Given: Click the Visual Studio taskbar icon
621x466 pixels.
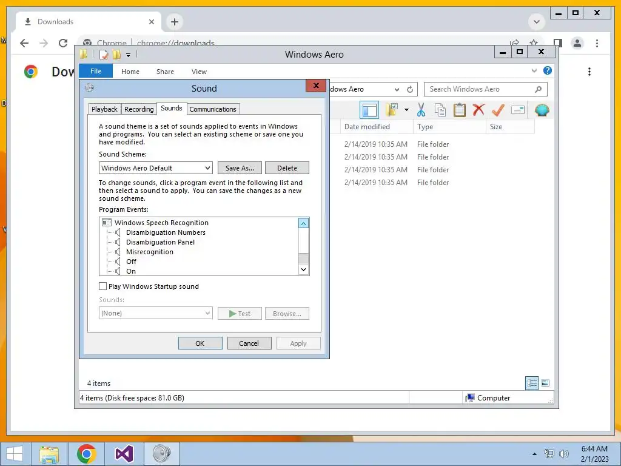Looking at the screenshot, I should click(x=124, y=454).
